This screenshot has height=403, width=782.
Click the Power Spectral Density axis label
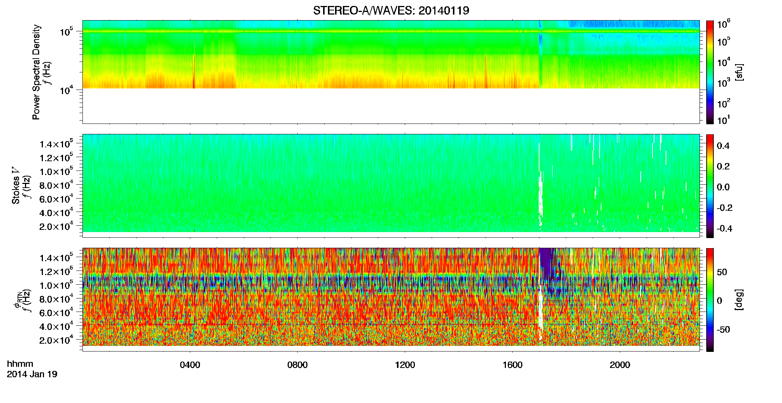tap(36, 72)
